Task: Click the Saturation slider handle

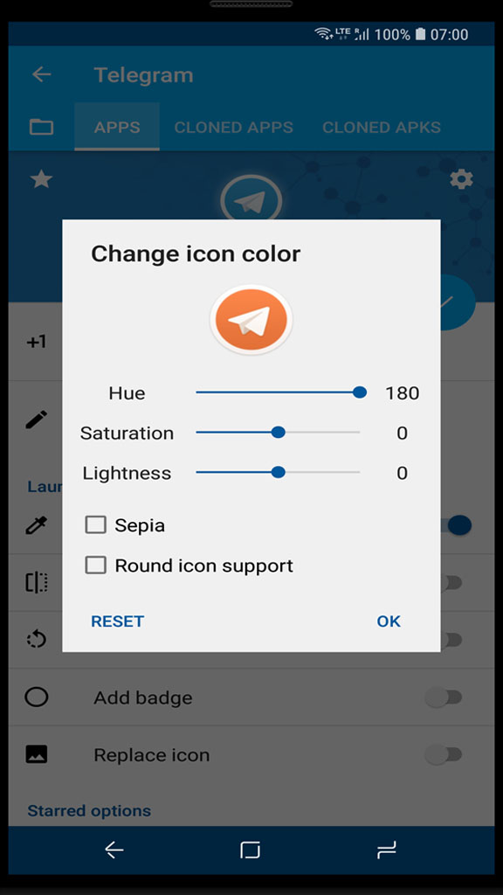Action: click(x=279, y=432)
